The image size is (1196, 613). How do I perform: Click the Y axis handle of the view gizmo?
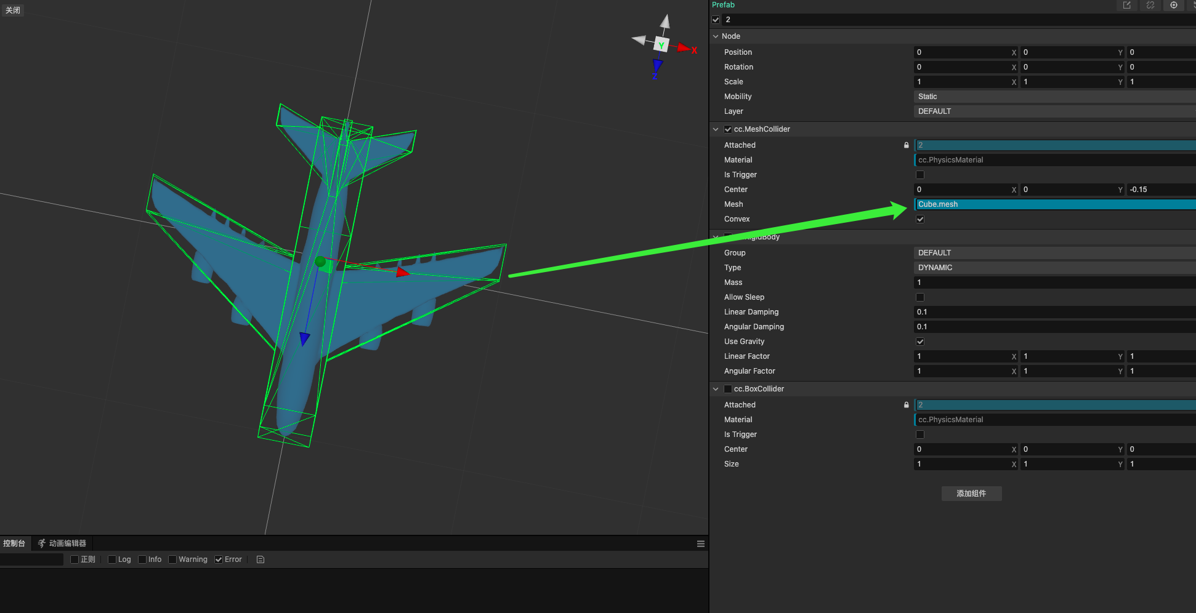pyautogui.click(x=661, y=44)
